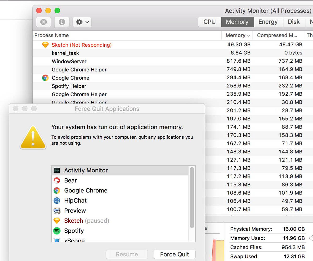The height and width of the screenshot is (261, 313).
Task: Click the Cached Files 954.3 MB value
Action: click(x=293, y=247)
